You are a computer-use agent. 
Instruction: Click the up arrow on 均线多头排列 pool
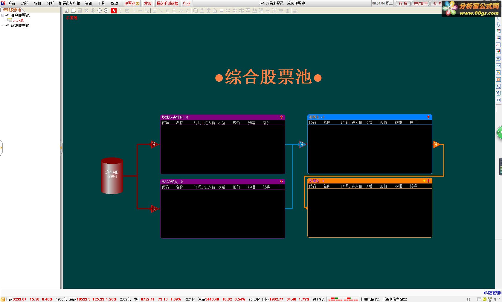coord(281,117)
